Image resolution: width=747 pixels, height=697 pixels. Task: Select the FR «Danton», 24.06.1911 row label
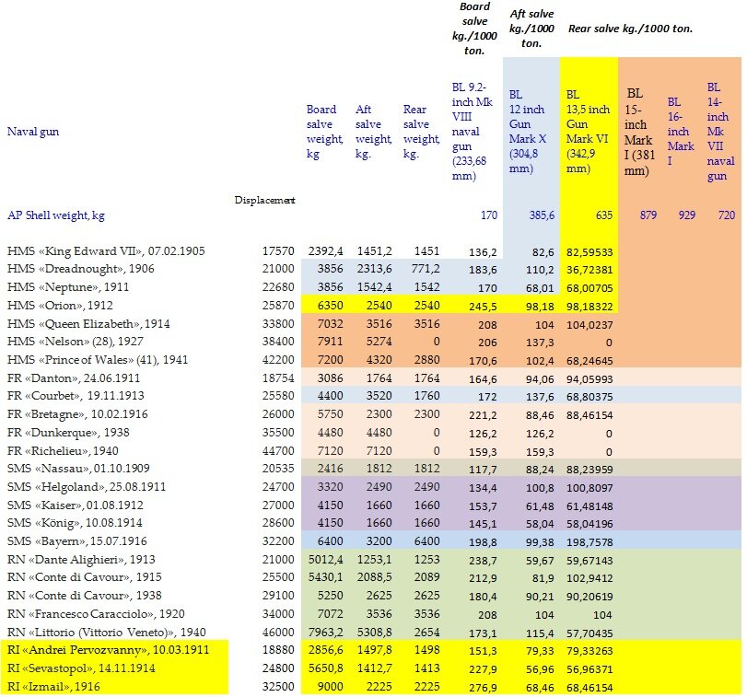(74, 378)
